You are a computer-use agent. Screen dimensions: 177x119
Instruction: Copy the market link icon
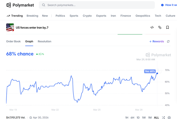(160, 28)
